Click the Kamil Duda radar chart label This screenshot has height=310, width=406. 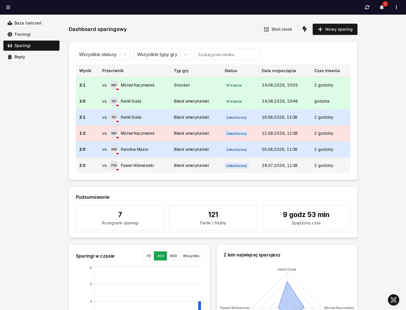tap(287, 269)
